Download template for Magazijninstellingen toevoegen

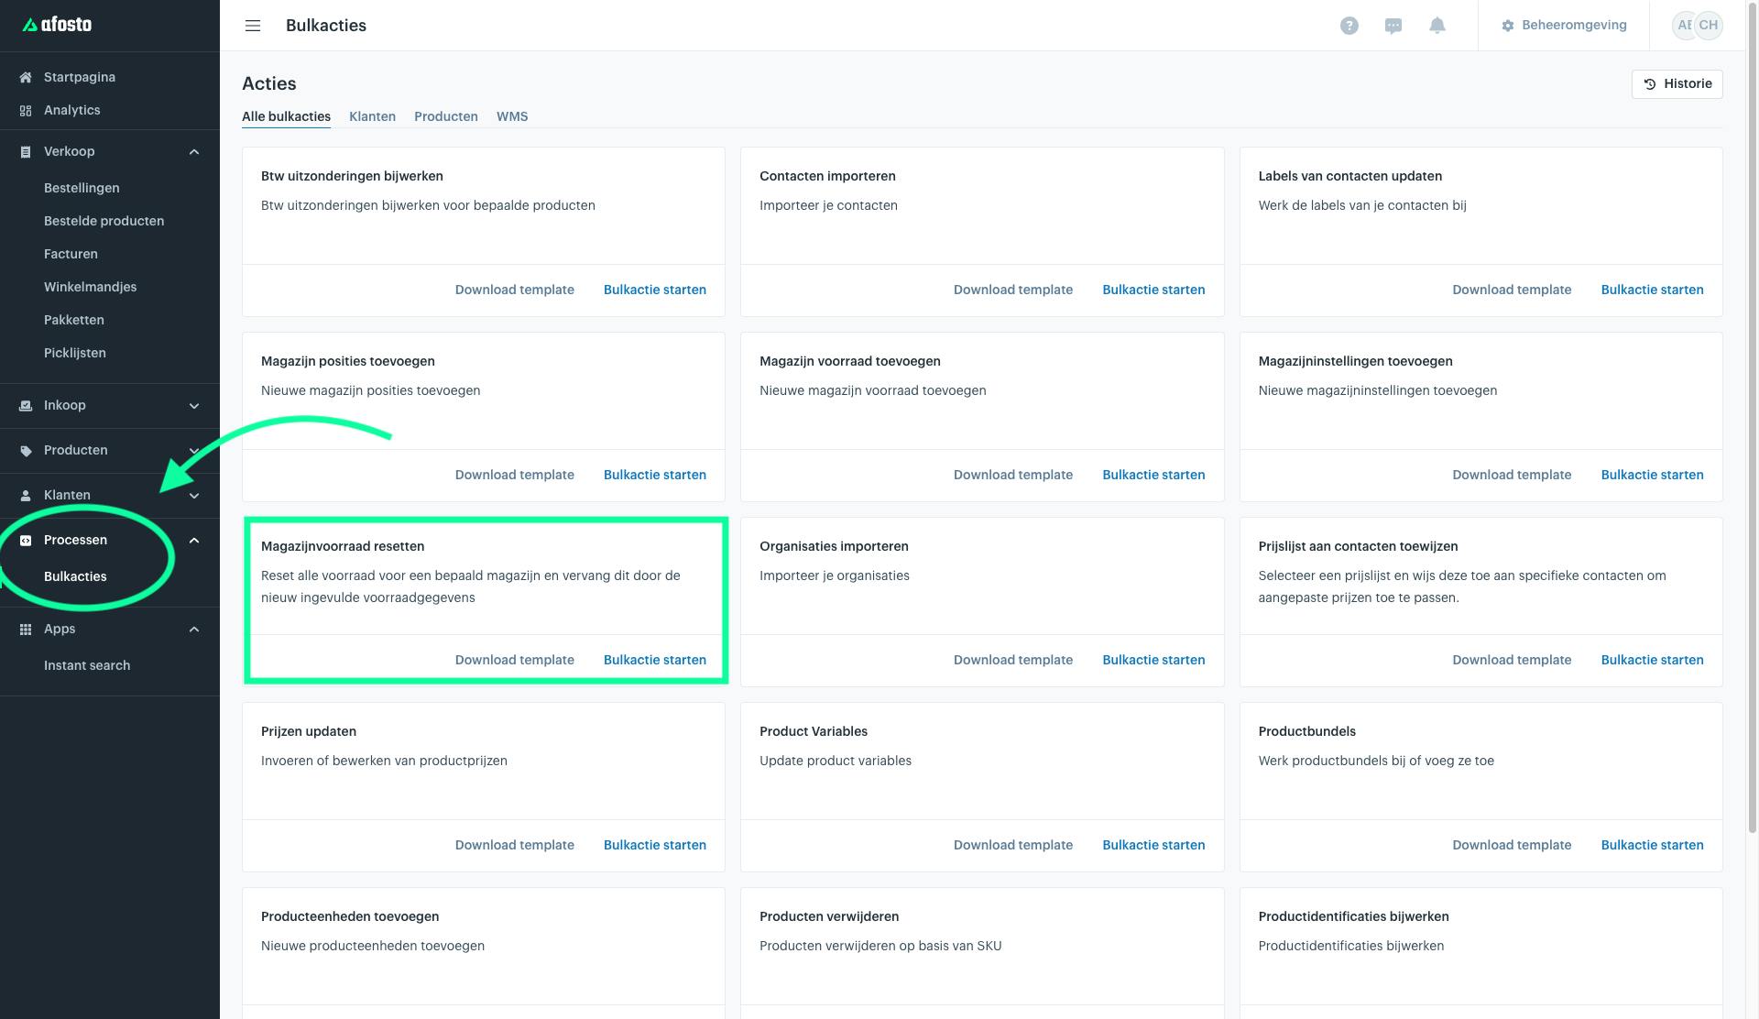[1512, 475]
